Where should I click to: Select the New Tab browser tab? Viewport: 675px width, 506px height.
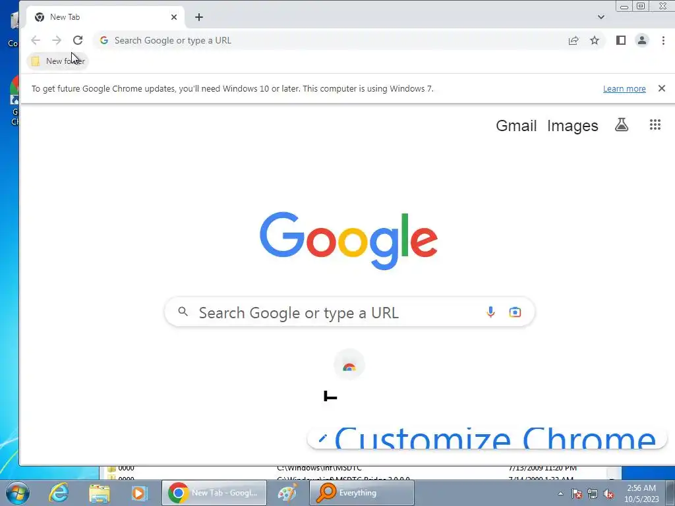pyautogui.click(x=105, y=17)
